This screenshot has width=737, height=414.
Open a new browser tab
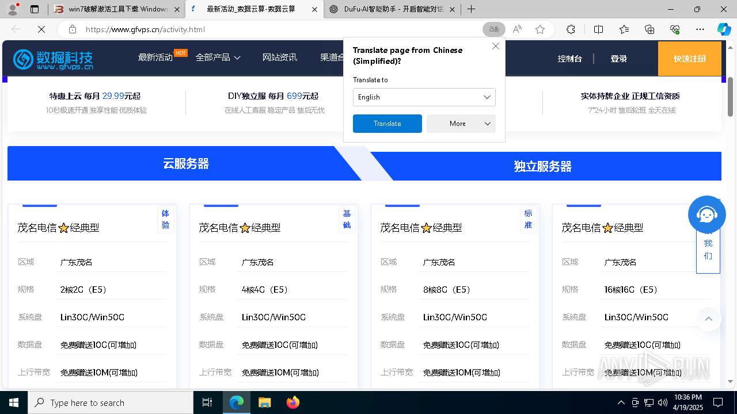471,9
